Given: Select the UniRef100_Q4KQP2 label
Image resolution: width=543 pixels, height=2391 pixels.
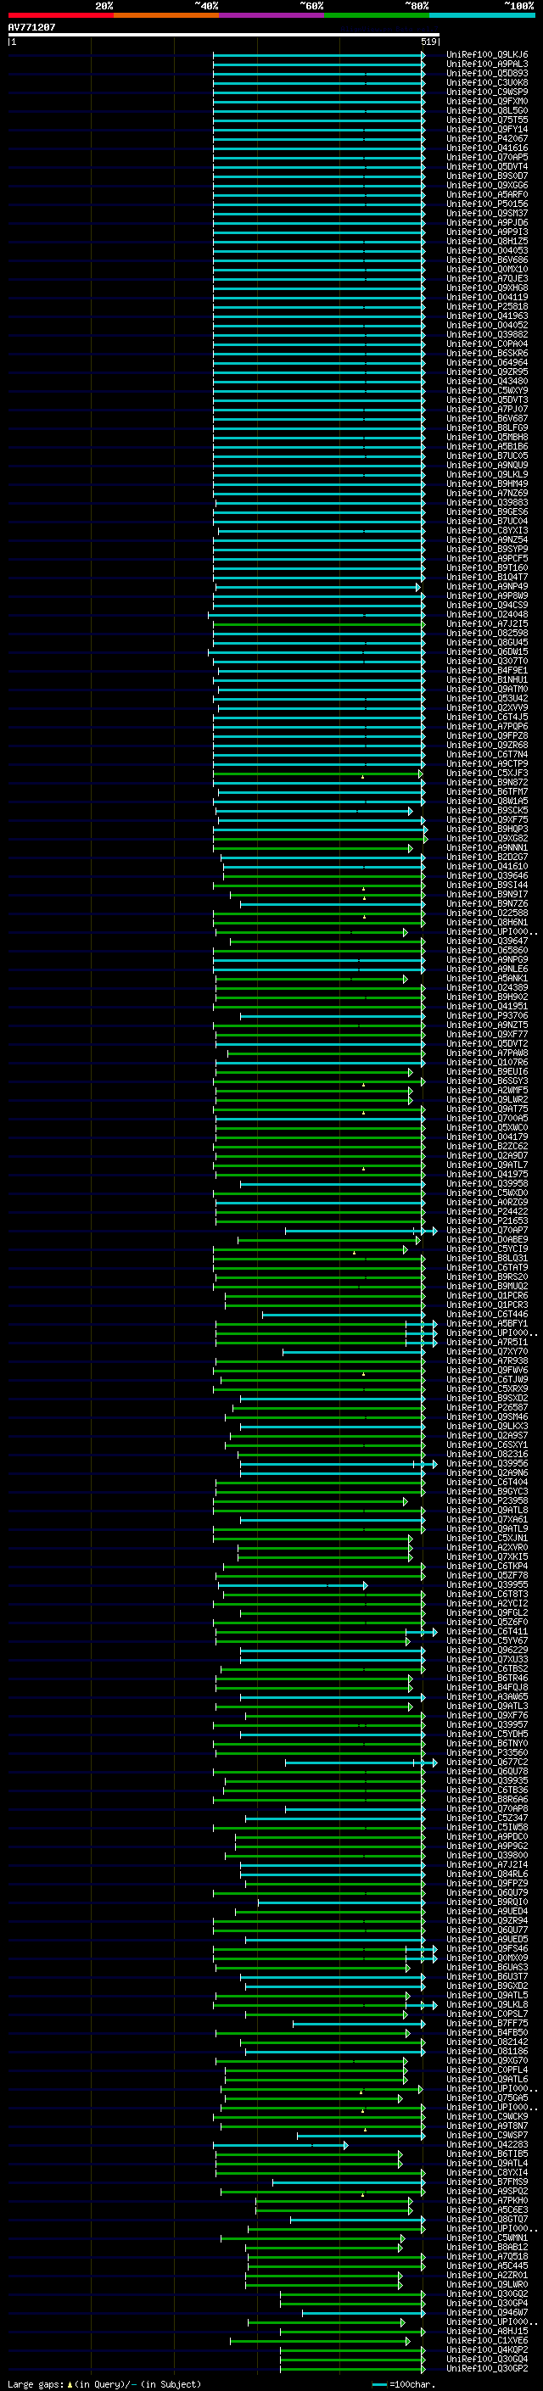Looking at the screenshot, I should (x=487, y=2349).
